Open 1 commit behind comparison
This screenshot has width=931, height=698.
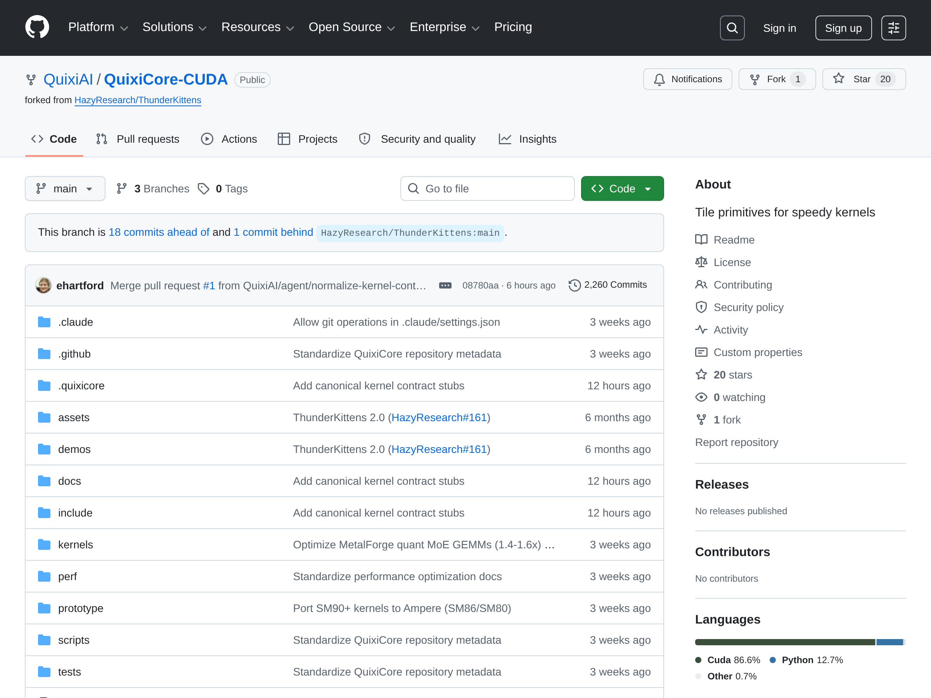[273, 232]
